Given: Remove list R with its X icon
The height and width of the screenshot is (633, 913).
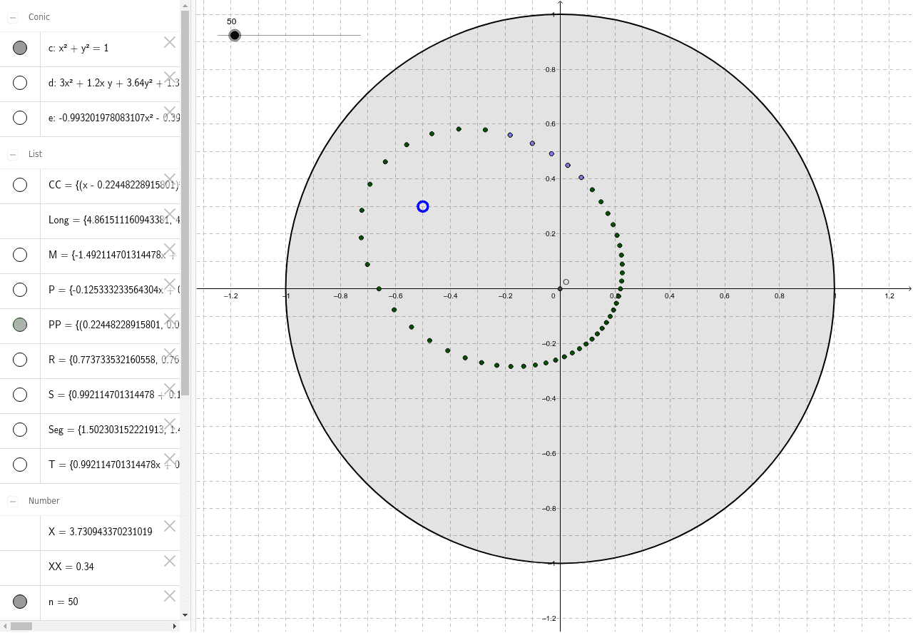Looking at the screenshot, I should [x=170, y=354].
